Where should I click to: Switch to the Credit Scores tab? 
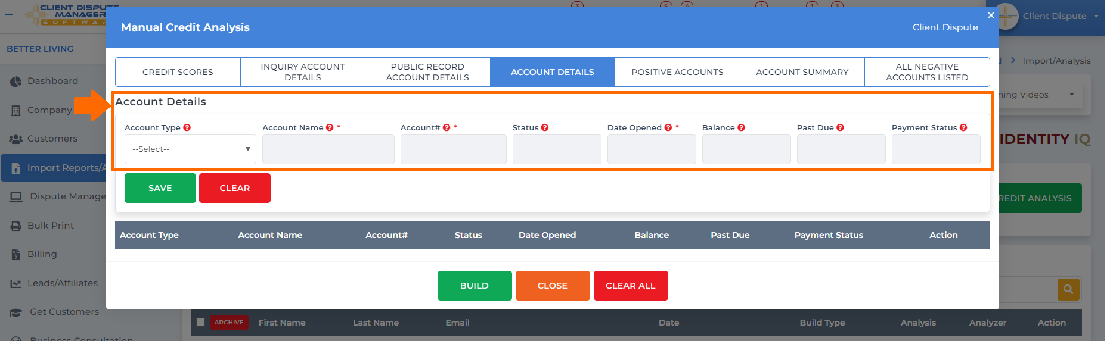(x=178, y=72)
